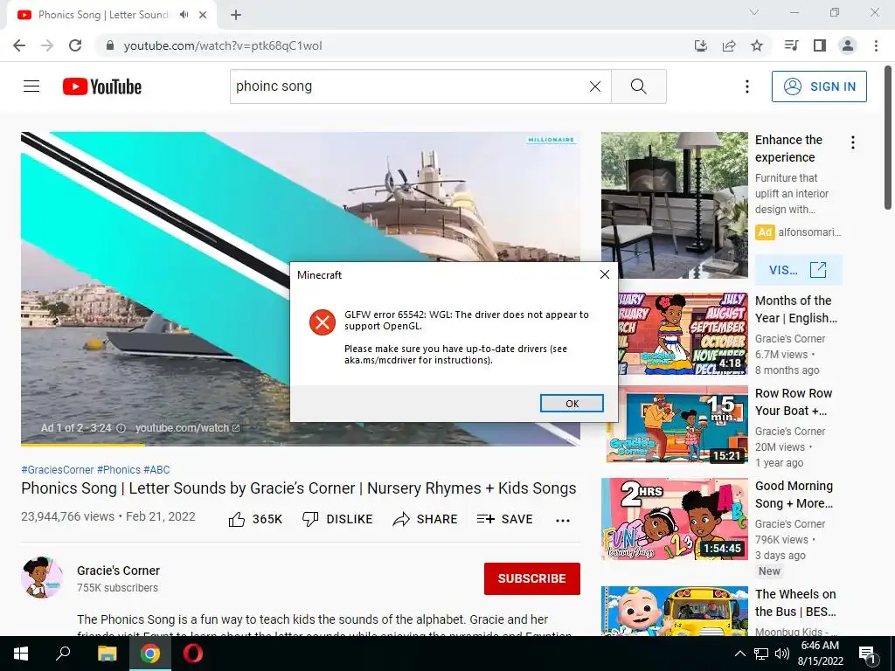Open Chrome profile avatar

coord(848,45)
